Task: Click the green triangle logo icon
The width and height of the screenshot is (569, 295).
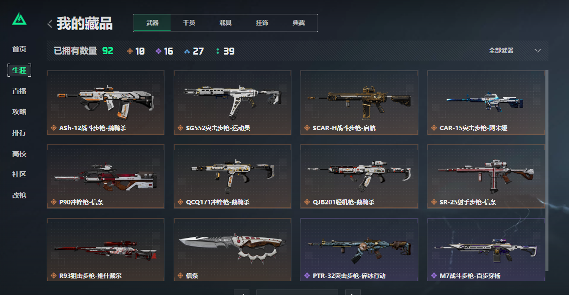Action: (x=19, y=19)
